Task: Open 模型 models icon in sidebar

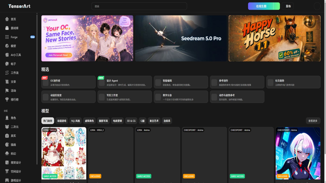Action: (7, 46)
